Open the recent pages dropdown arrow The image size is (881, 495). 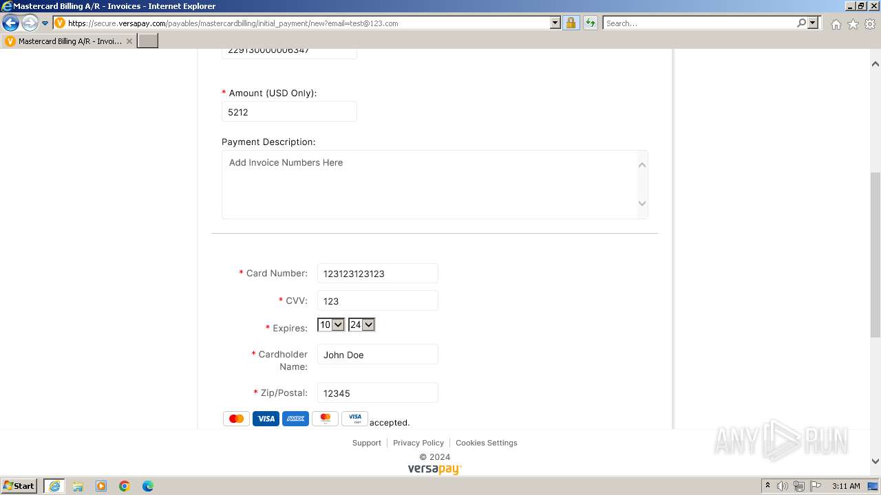pyautogui.click(x=45, y=23)
